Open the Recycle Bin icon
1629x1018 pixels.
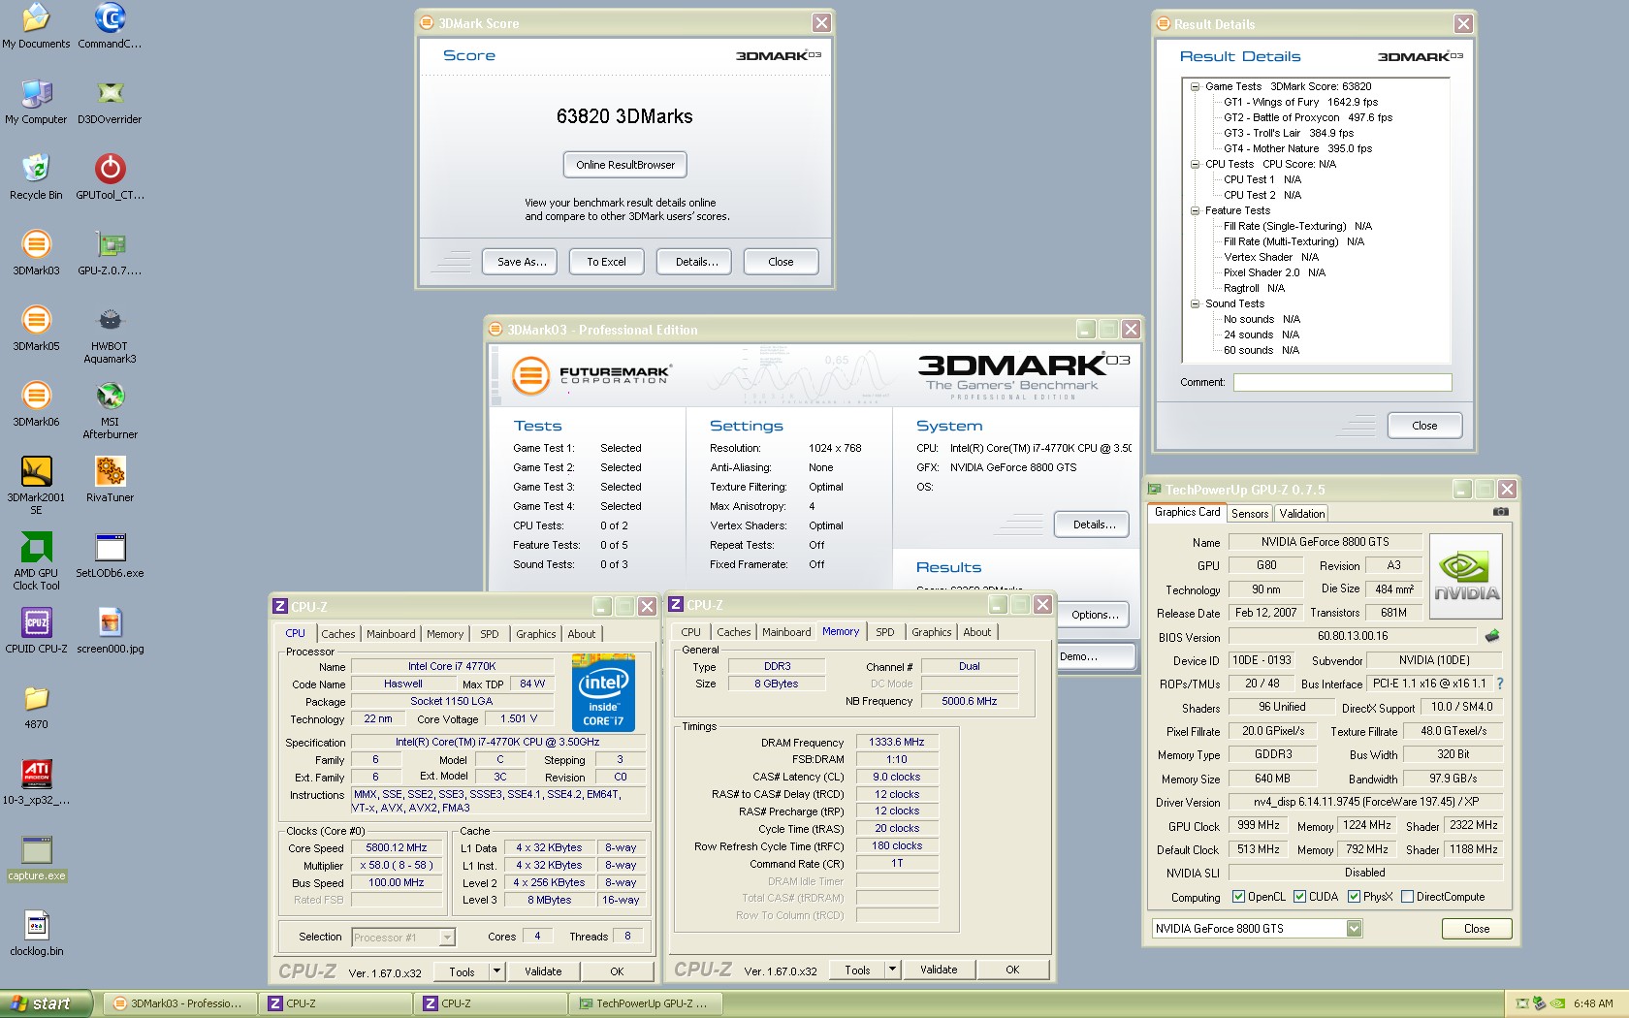pyautogui.click(x=36, y=177)
